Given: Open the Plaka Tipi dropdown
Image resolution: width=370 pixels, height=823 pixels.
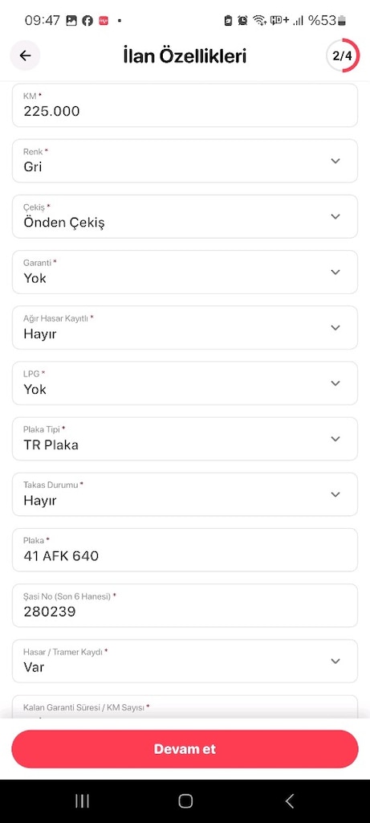Looking at the screenshot, I should pos(185,439).
